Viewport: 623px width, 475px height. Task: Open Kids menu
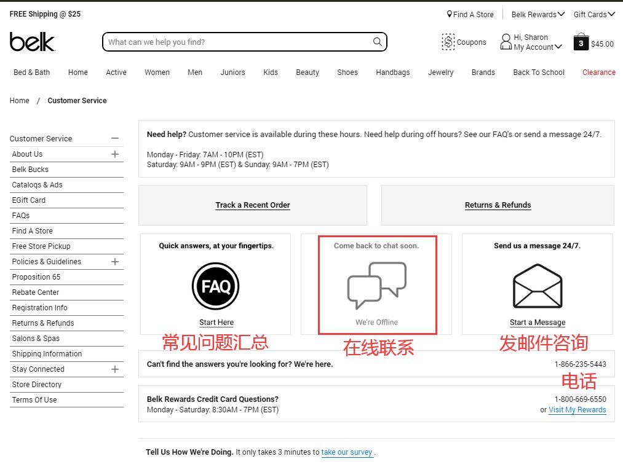(271, 73)
